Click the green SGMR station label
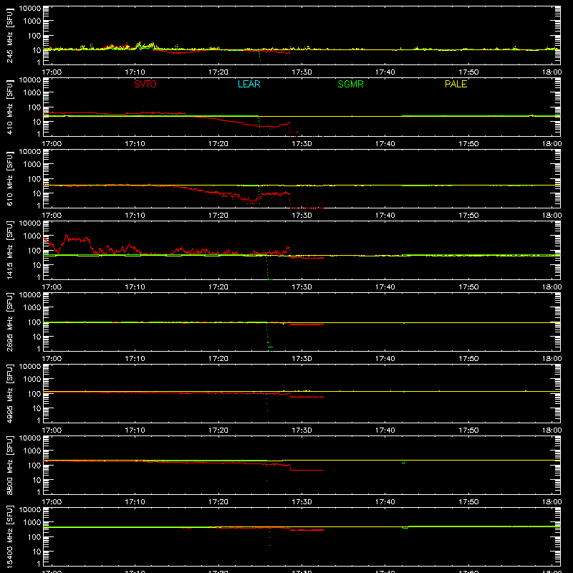Image resolution: width=573 pixels, height=573 pixels. coord(350,84)
